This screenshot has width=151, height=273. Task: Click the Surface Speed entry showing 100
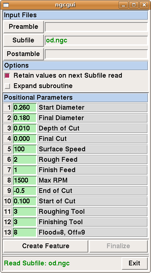click(25, 149)
